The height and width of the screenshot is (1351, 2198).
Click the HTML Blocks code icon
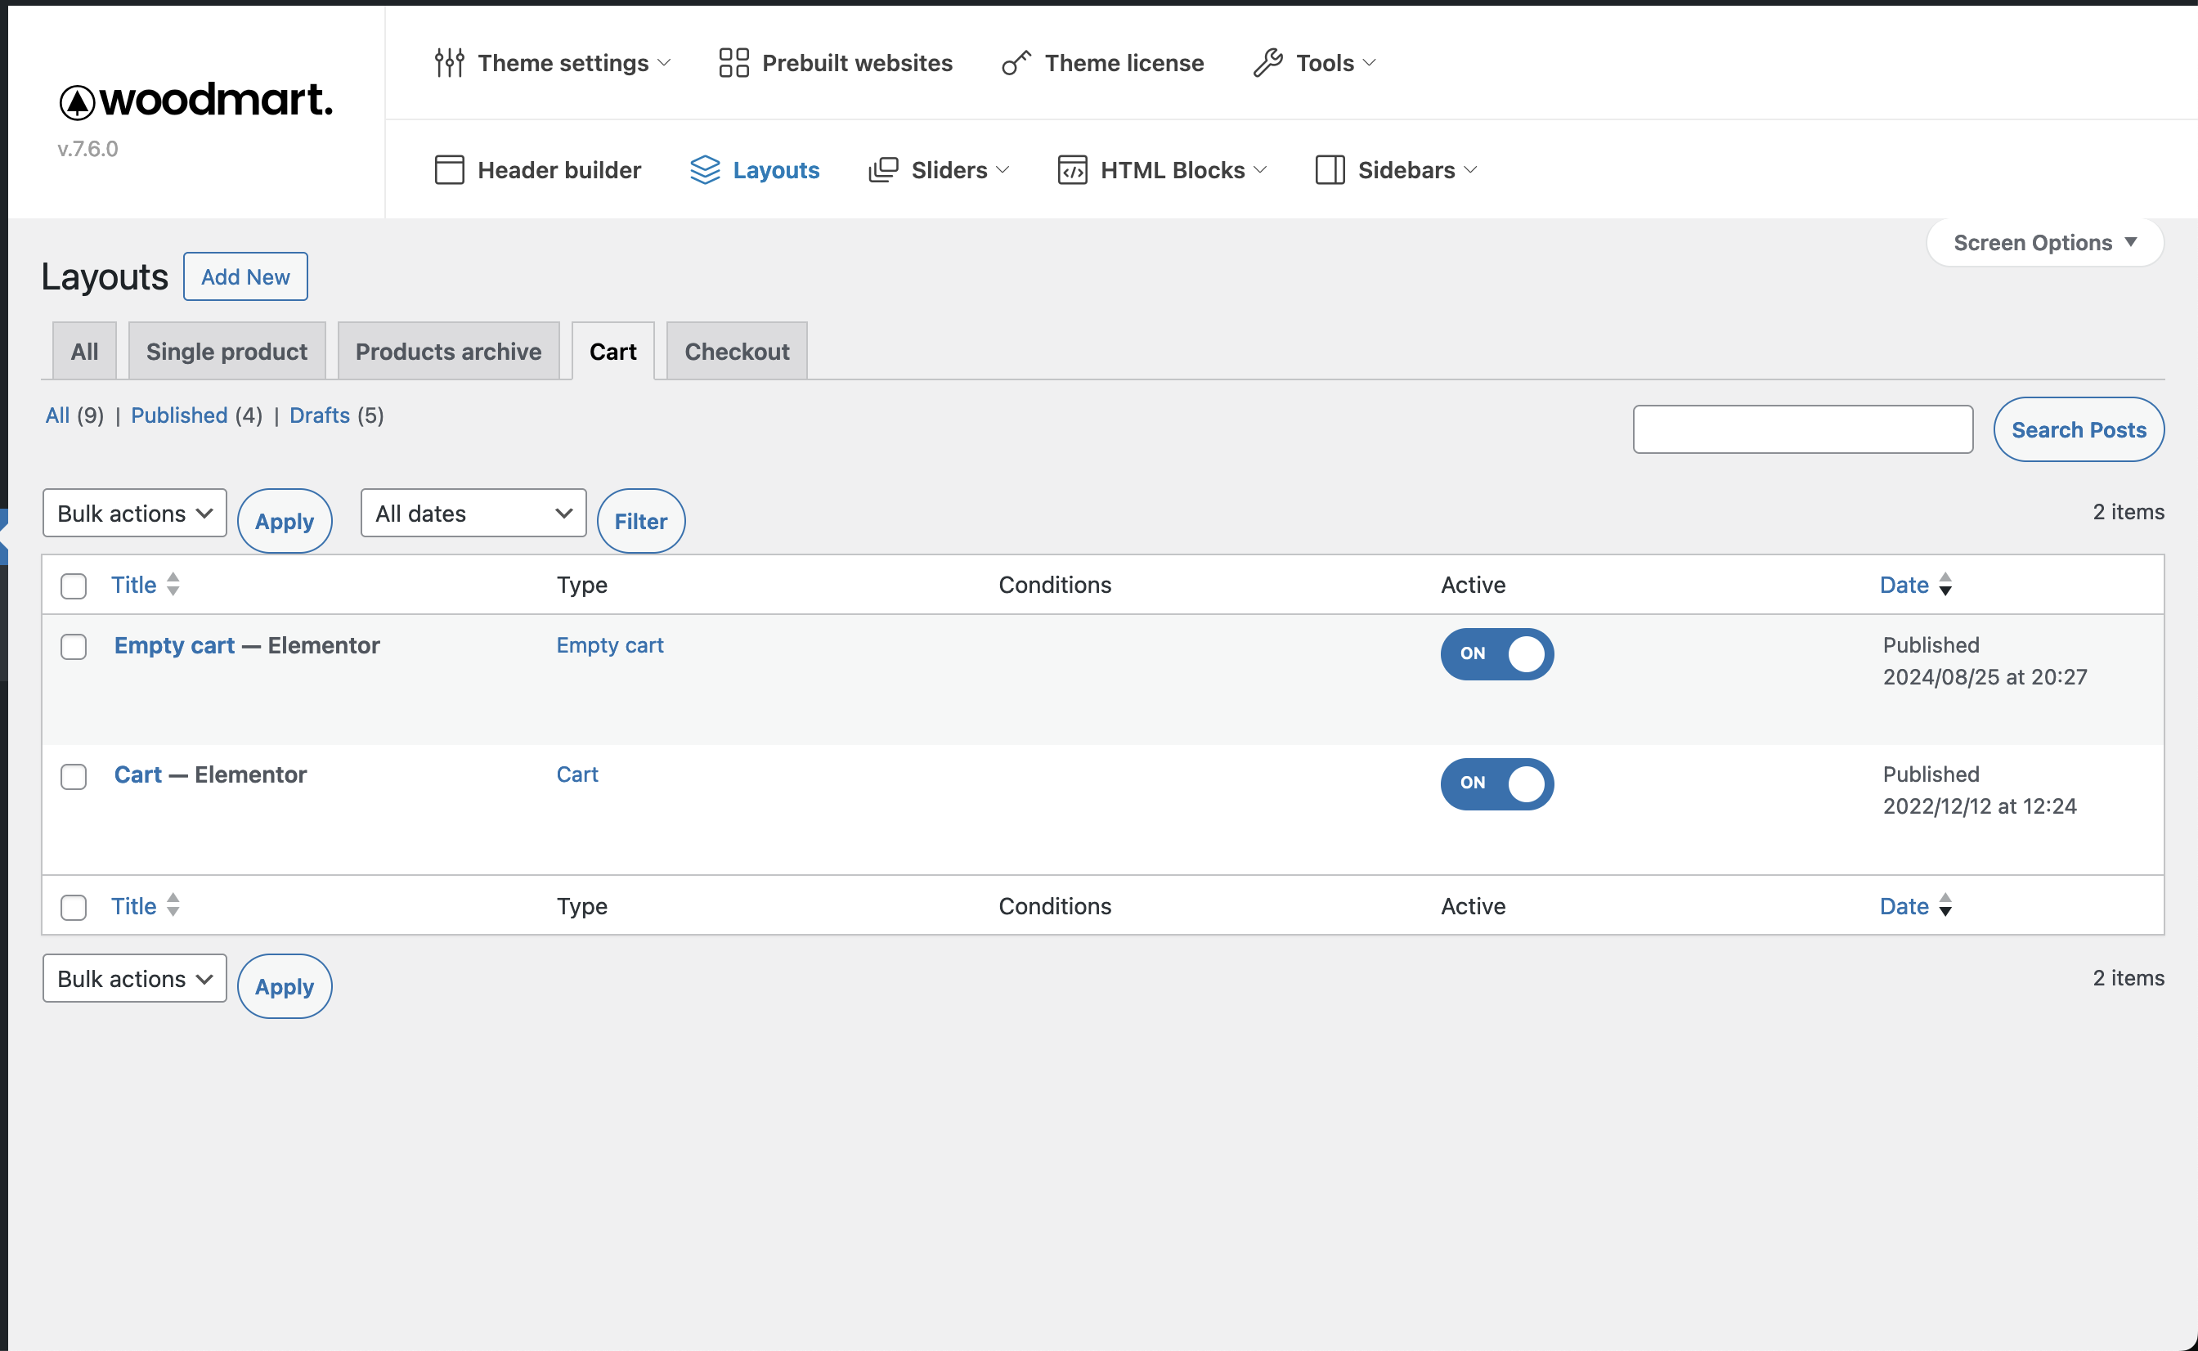coord(1072,170)
